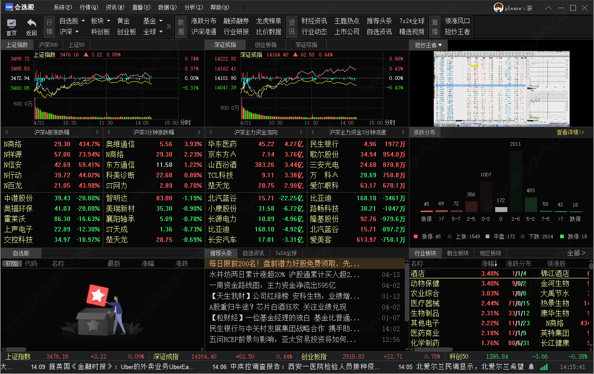Open the 分析(I) menu
Image resolution: width=594 pixels, height=374 pixels.
pyautogui.click(x=194, y=8)
